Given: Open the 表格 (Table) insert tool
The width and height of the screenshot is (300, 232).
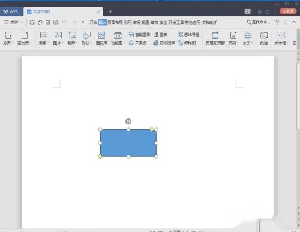Looking at the screenshot, I should (44, 38).
